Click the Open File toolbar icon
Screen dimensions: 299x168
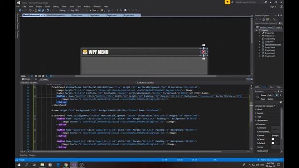coord(36,10)
